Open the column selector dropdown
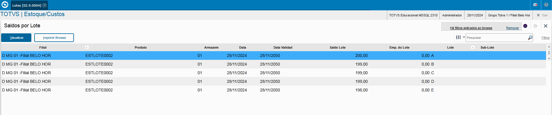Viewport: 552px width, 115px height. 460,37
